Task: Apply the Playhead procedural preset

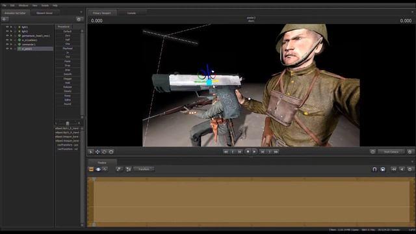Action: point(68,49)
